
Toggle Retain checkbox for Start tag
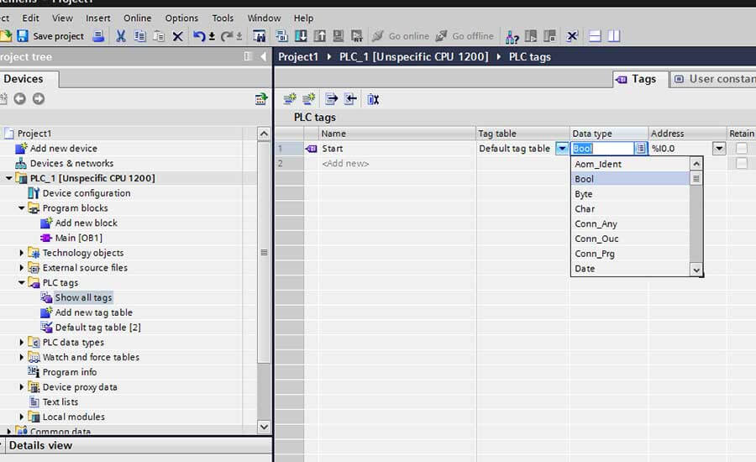pos(742,149)
